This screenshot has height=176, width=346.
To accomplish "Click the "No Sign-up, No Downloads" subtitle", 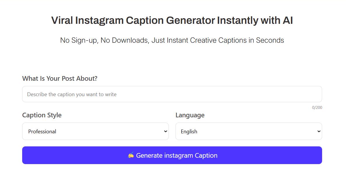I will (104, 40).
